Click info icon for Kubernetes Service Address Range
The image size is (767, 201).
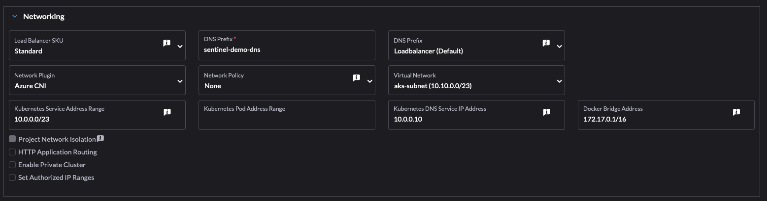pos(167,112)
